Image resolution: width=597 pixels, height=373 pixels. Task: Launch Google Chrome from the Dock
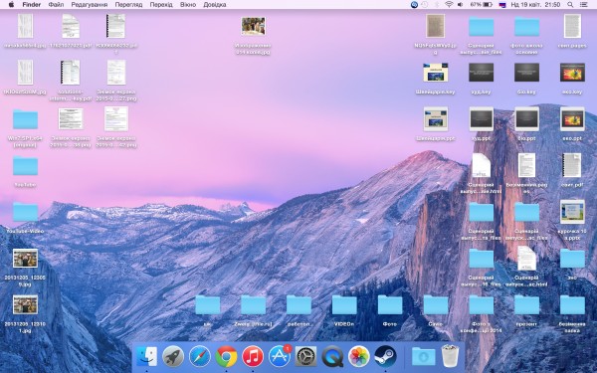coord(226,357)
